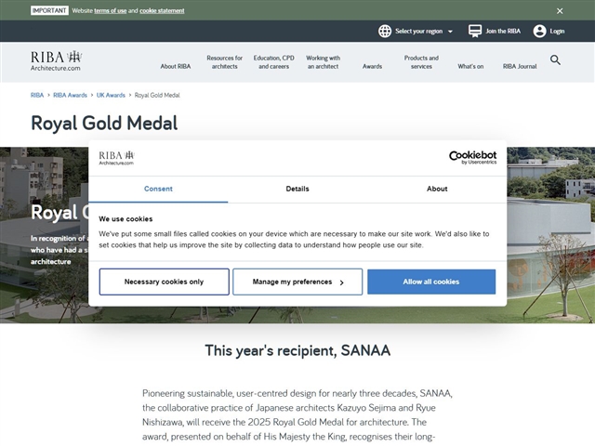Open Manage my preferences
Screen dimensions: 595x446
(297, 282)
